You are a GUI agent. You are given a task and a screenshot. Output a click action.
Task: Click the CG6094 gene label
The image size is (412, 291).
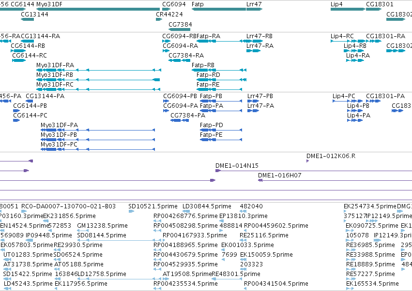(x=174, y=4)
